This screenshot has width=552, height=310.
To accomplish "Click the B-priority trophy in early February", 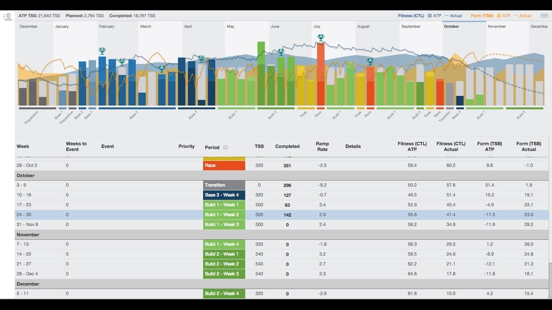I will pos(102,50).
